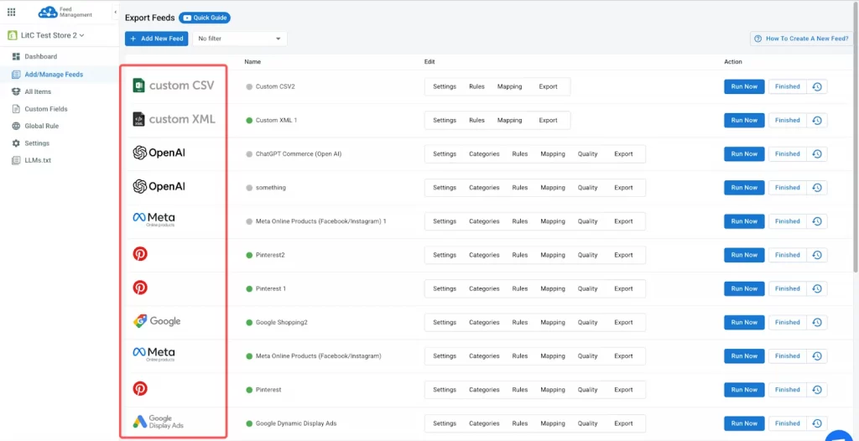Click the Google Display Ads logo
Screen dimensions: 859x441
(159, 422)
